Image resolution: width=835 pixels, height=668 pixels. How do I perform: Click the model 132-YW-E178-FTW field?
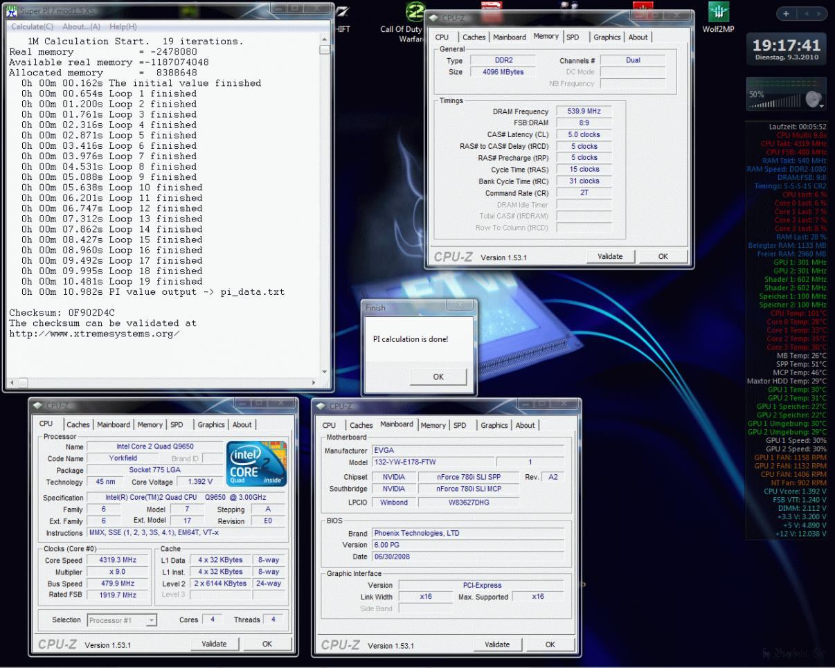click(432, 462)
